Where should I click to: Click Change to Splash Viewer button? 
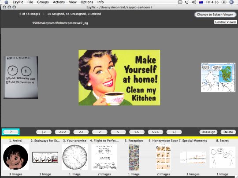[x=215, y=15]
